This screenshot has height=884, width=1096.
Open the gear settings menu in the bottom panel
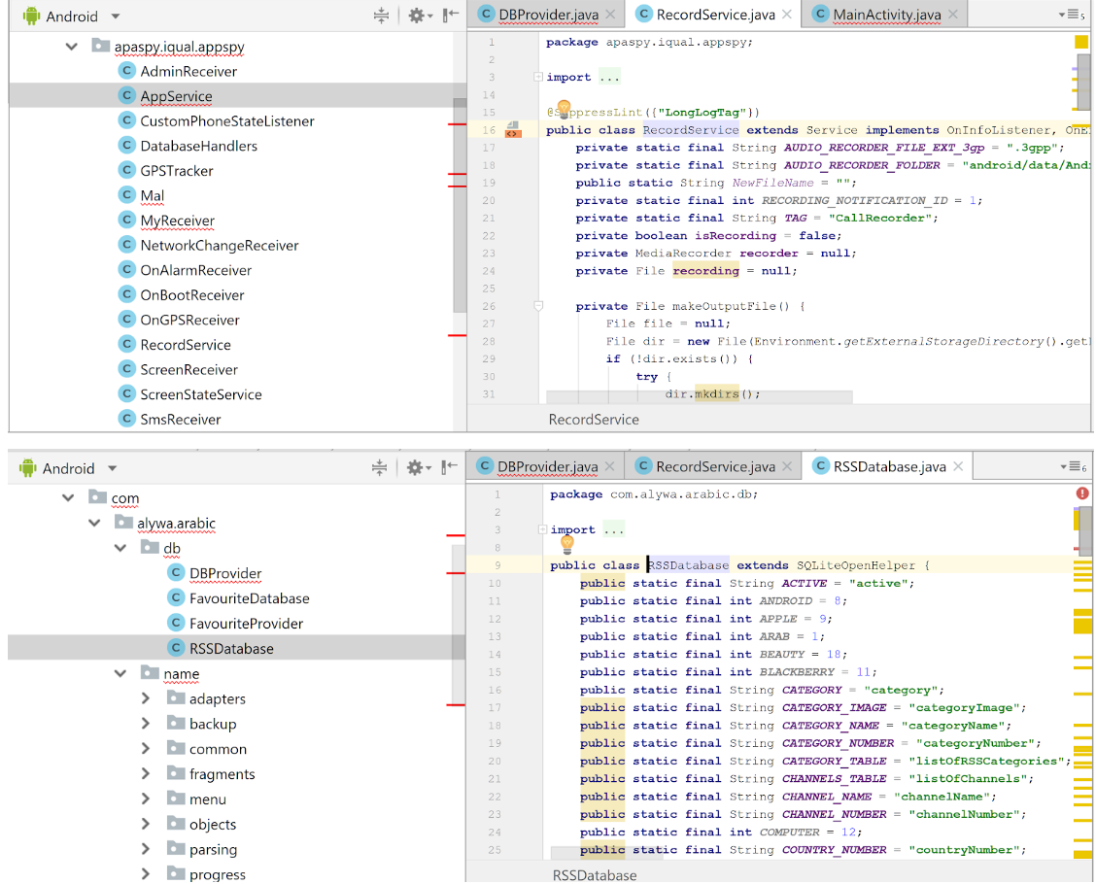(x=419, y=467)
